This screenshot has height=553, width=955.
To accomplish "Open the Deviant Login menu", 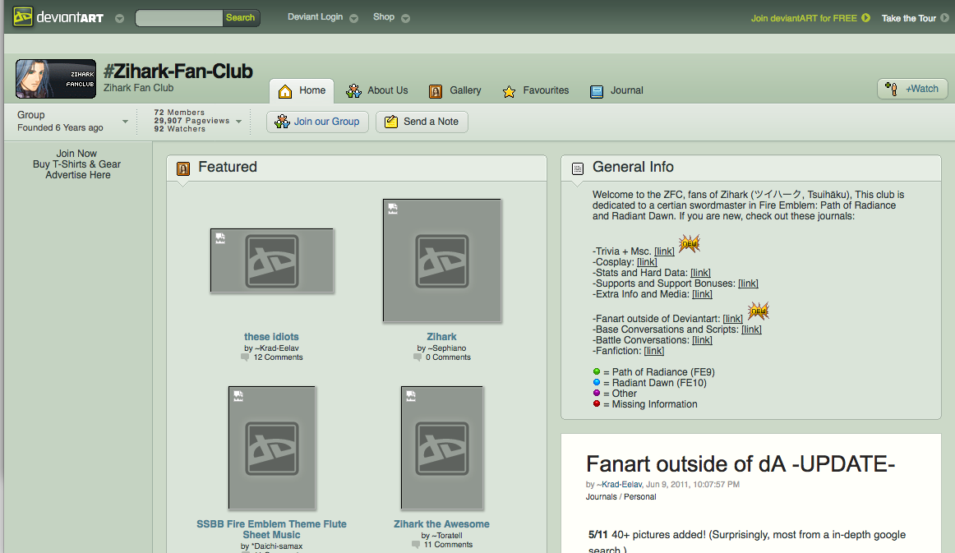I will (x=323, y=17).
